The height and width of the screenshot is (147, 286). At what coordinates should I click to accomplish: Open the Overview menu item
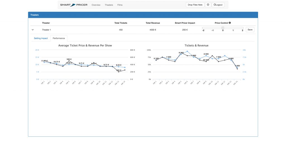[x=96, y=5]
